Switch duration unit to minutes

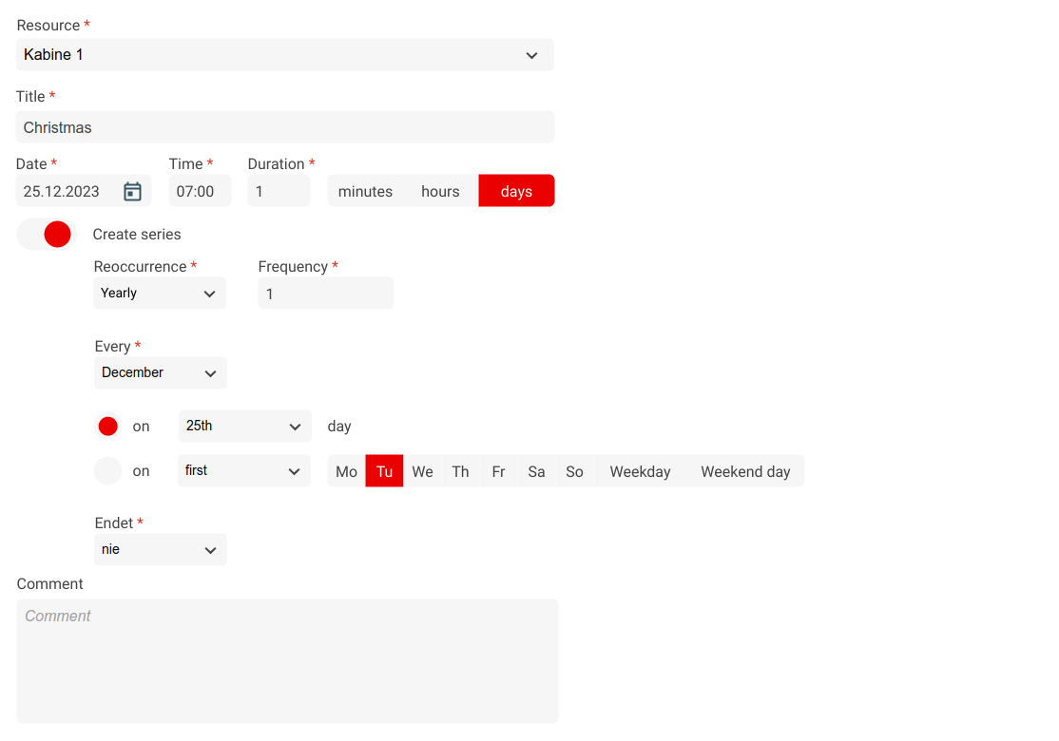tap(365, 192)
